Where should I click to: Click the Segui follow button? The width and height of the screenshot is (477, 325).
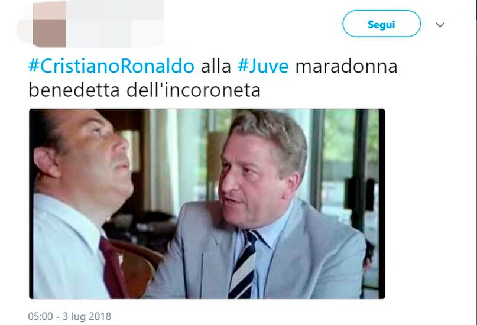(x=381, y=24)
